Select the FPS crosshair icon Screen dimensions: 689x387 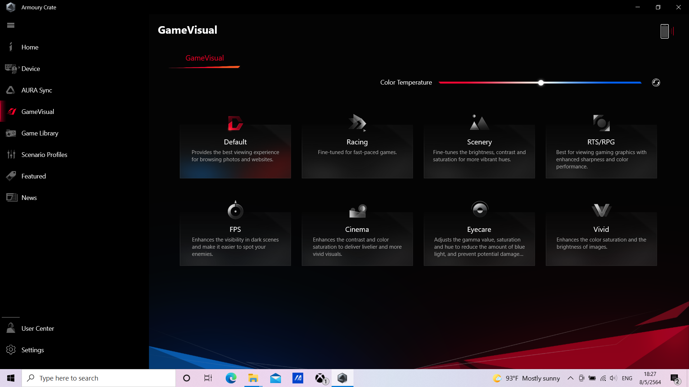(235, 210)
